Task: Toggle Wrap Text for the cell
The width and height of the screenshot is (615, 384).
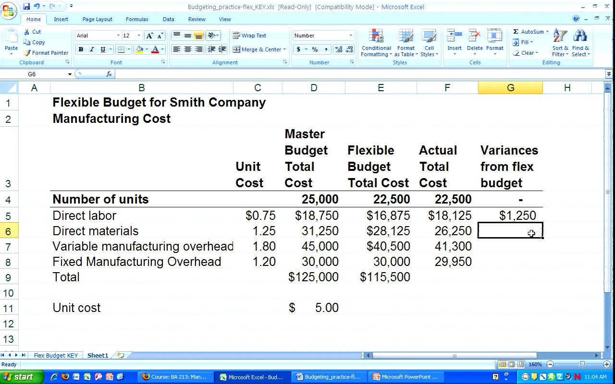Action: pos(249,36)
